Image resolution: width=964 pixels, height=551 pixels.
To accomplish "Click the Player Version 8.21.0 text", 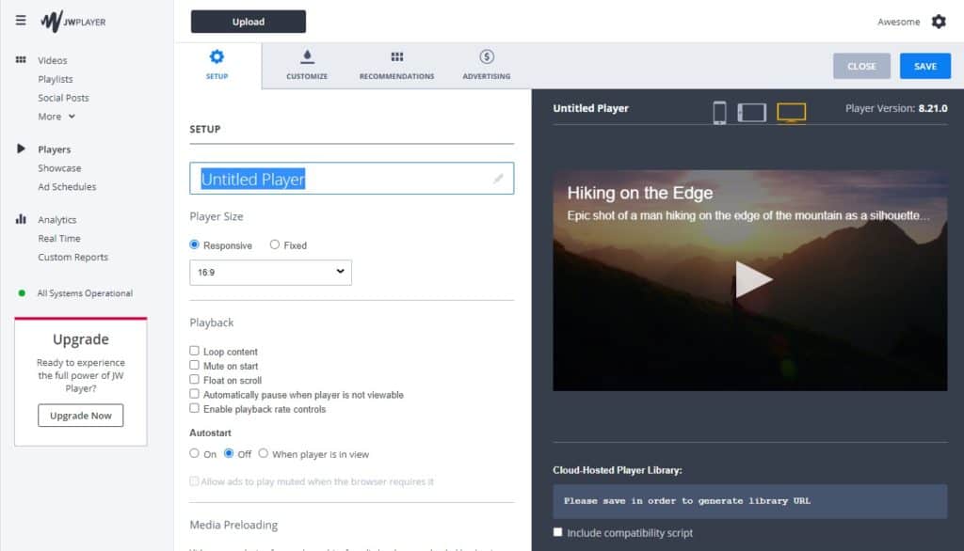I will [896, 108].
